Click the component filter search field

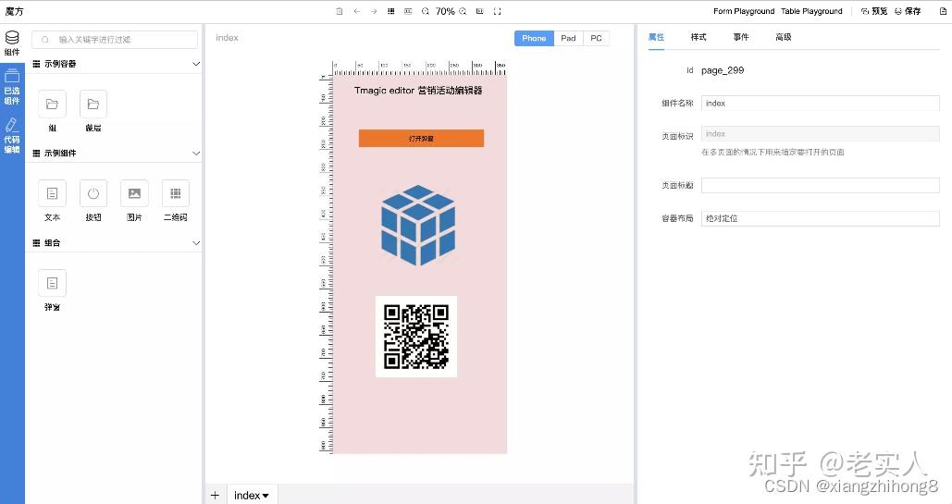point(115,40)
